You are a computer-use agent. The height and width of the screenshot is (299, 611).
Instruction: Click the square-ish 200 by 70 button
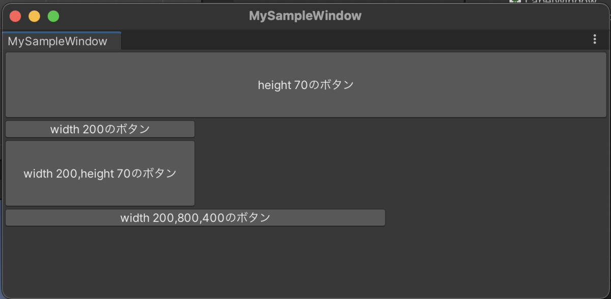pyautogui.click(x=100, y=173)
